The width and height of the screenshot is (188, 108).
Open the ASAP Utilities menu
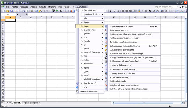pyautogui.click(x=81, y=7)
